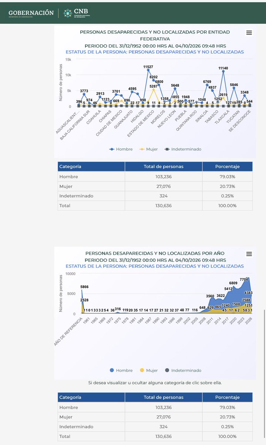Click Total de personas header under state chart
This screenshot has width=266, height=445.
pos(164,167)
